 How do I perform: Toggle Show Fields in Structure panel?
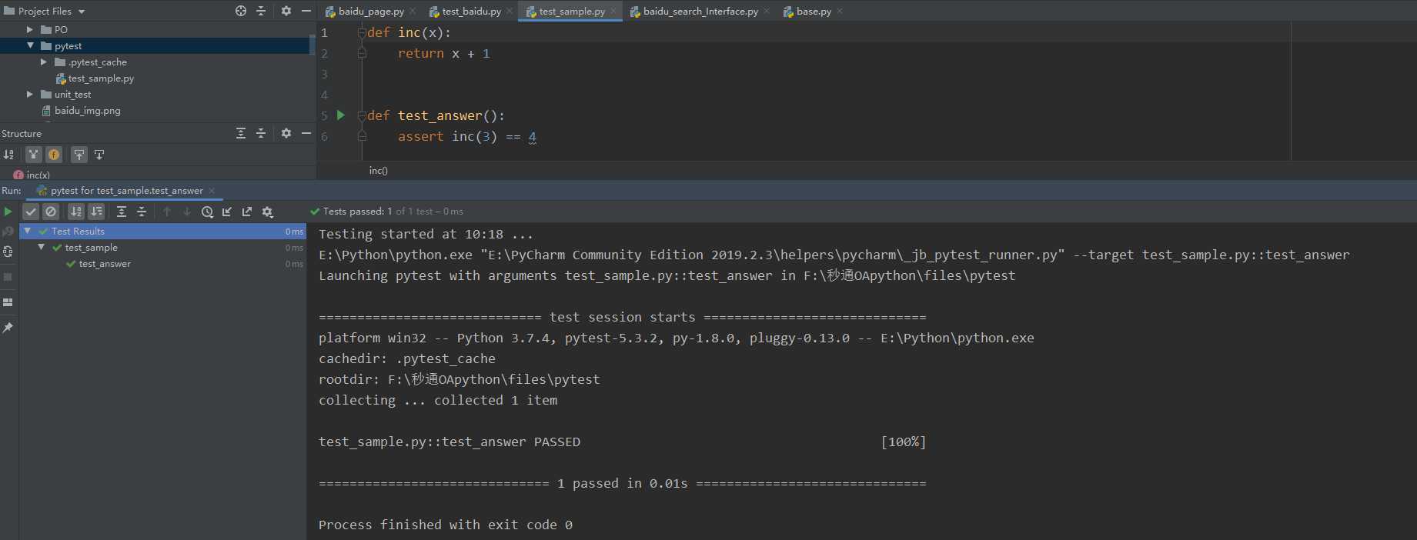coord(54,155)
